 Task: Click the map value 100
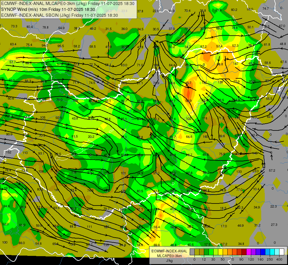(x=5, y=242)
